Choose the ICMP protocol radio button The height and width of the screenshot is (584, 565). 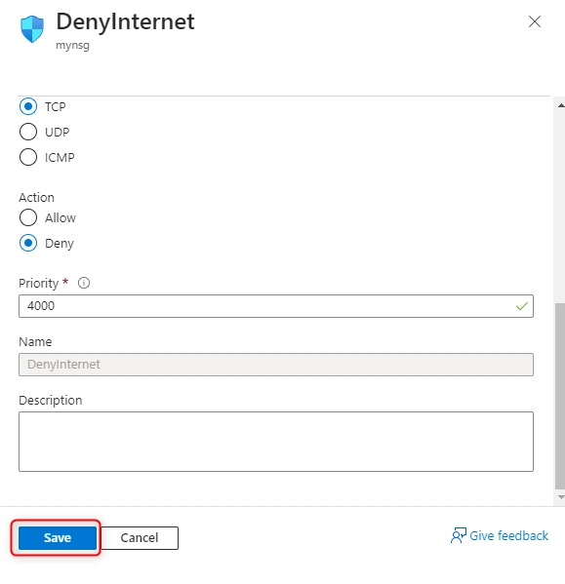point(28,157)
